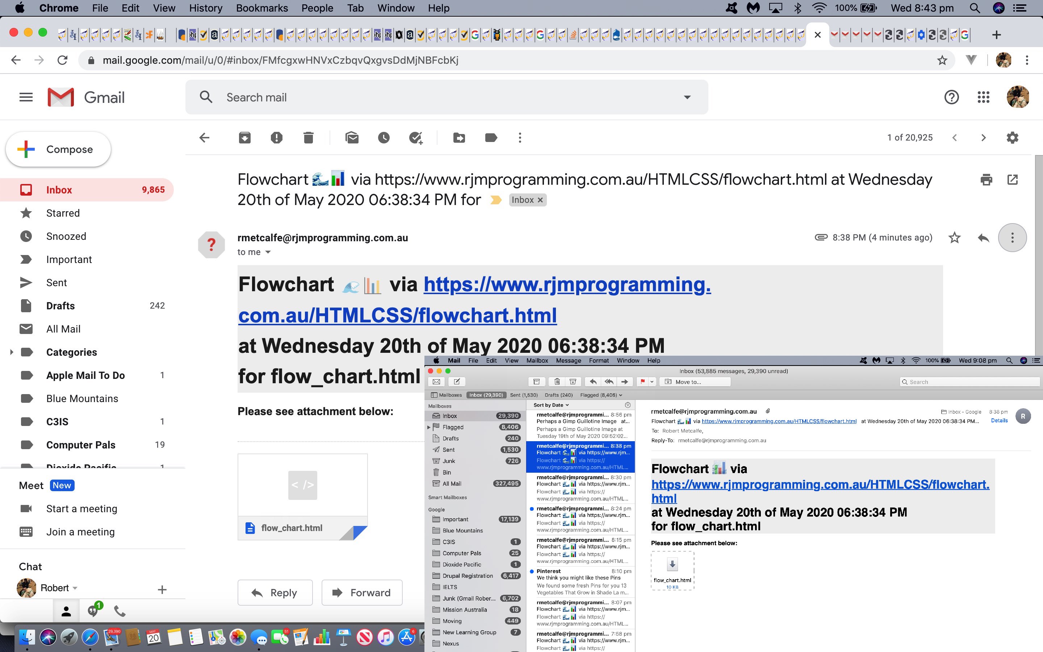This screenshot has width=1043, height=652.
Task: Click Reply button for this email
Action: pos(275,593)
